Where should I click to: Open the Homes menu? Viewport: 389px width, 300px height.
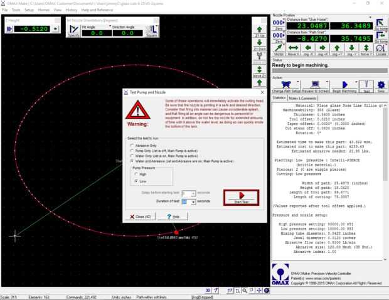click(44, 10)
